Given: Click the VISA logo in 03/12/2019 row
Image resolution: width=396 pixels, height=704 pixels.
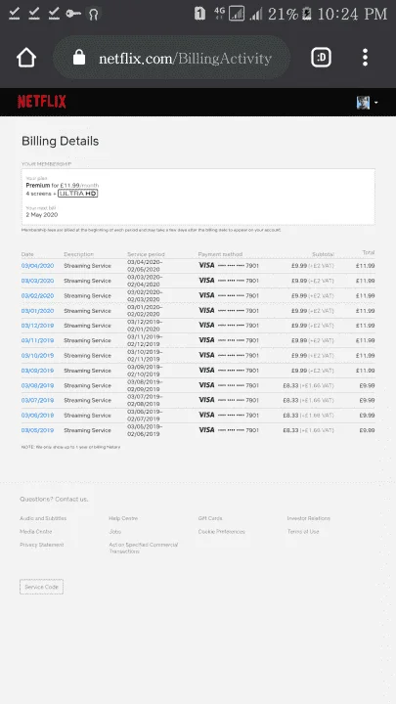Looking at the screenshot, I should tap(206, 325).
